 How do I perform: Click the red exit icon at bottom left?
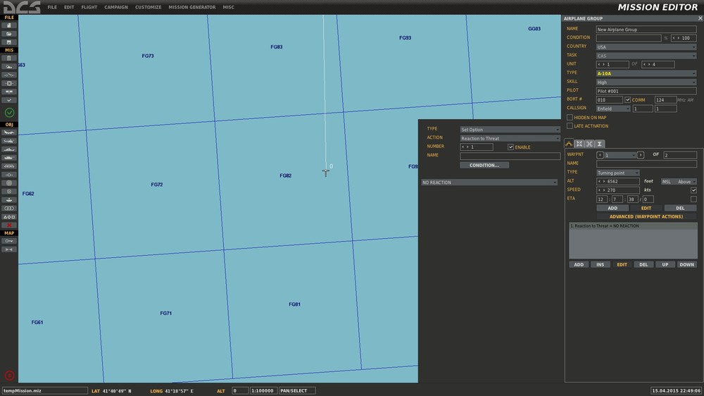click(9, 376)
